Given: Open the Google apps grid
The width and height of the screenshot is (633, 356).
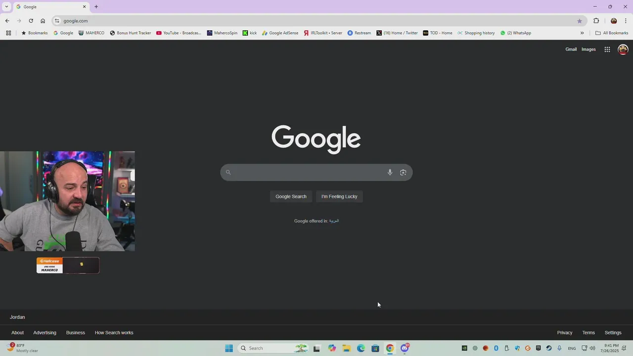Looking at the screenshot, I should 607,49.
